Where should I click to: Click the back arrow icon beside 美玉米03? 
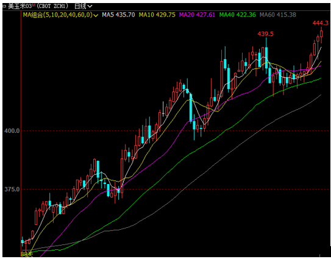(4, 6)
